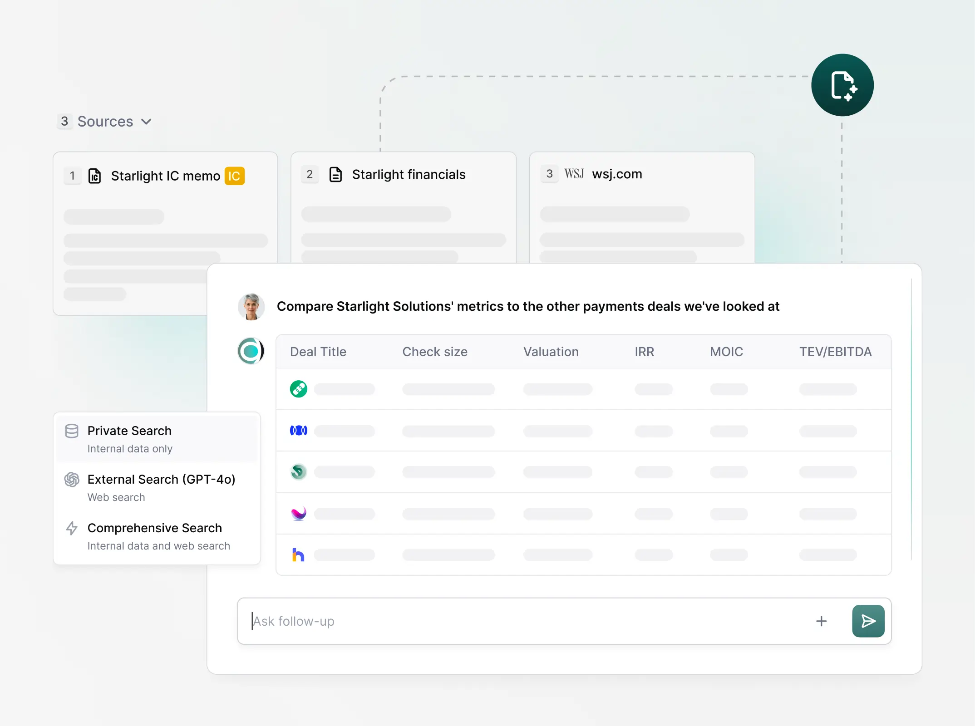
Task: Click the plus attachment button
Action: point(821,621)
